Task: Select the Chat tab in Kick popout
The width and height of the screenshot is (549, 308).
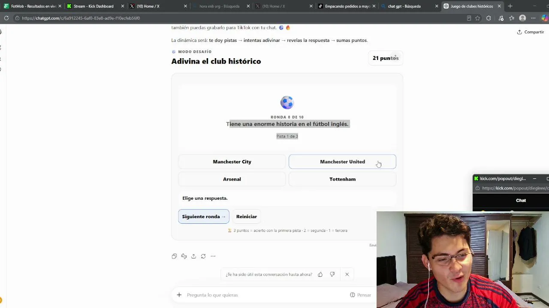Action: pos(521,200)
